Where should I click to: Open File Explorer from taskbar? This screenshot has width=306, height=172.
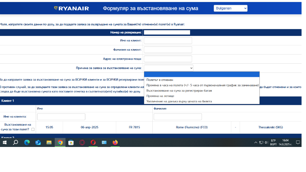(49, 143)
